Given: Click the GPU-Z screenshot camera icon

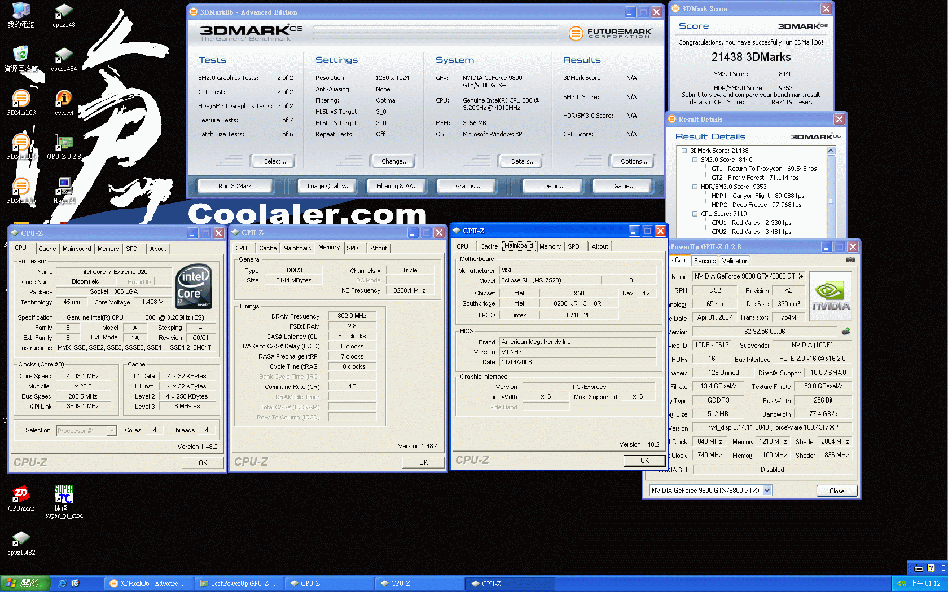Looking at the screenshot, I should click(850, 260).
